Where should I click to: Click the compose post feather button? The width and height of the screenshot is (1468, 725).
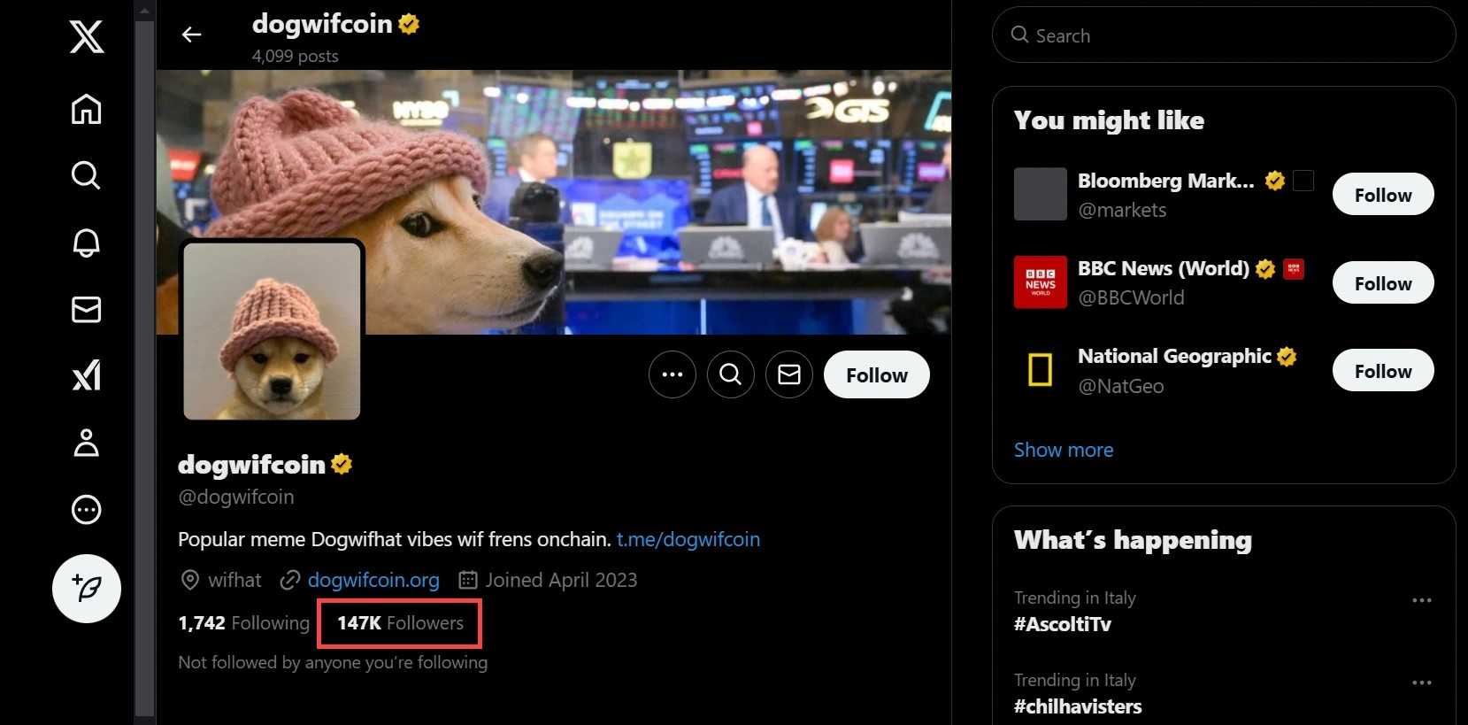(x=87, y=589)
